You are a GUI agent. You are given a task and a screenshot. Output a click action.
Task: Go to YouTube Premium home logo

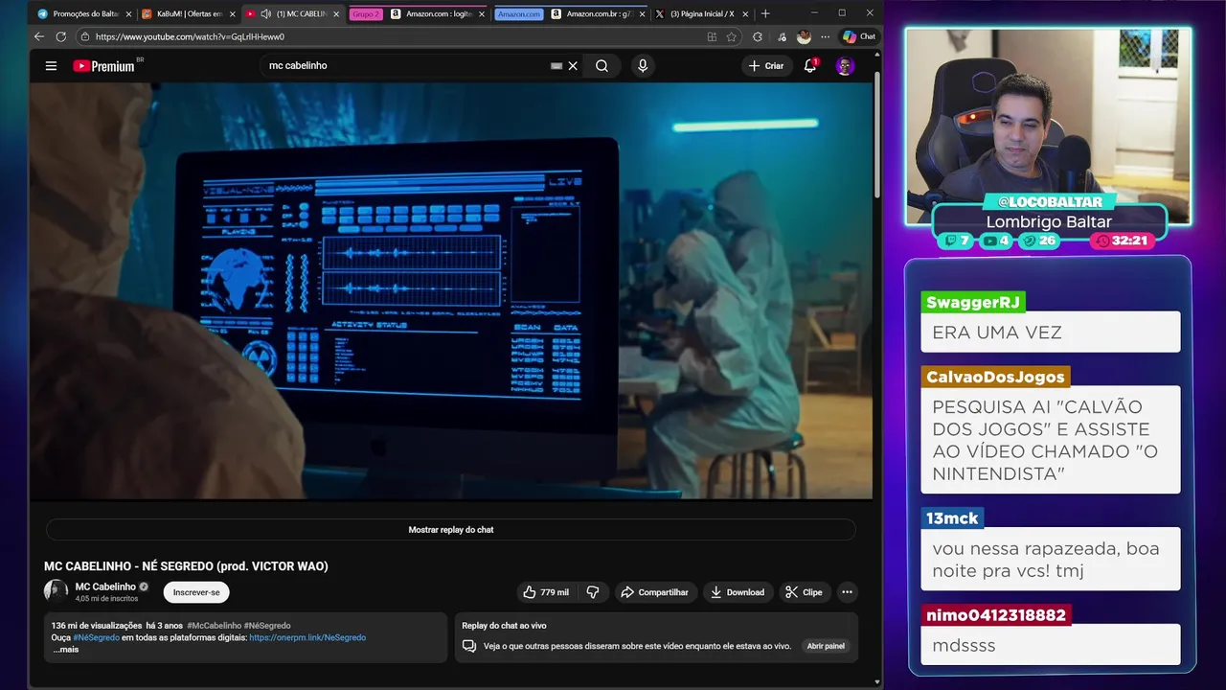click(x=104, y=66)
